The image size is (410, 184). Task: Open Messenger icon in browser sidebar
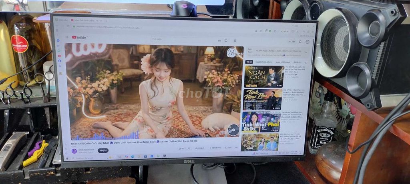[58, 40]
